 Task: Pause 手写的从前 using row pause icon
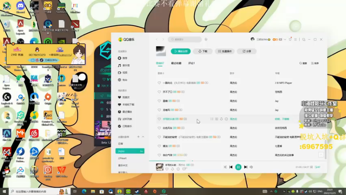click(x=212, y=119)
